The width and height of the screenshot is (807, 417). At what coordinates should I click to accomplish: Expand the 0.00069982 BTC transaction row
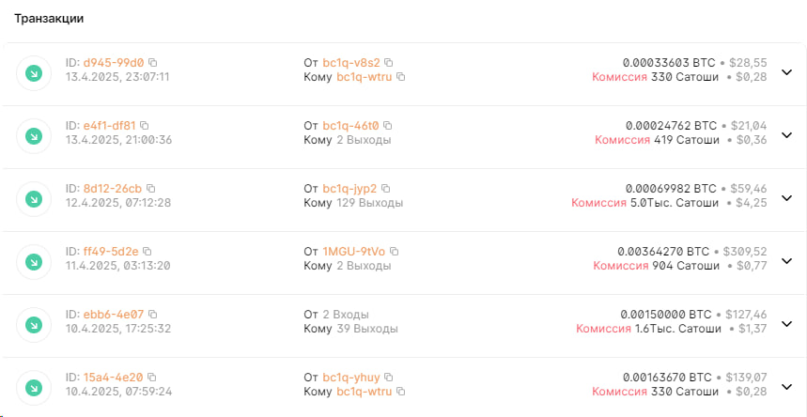point(787,198)
